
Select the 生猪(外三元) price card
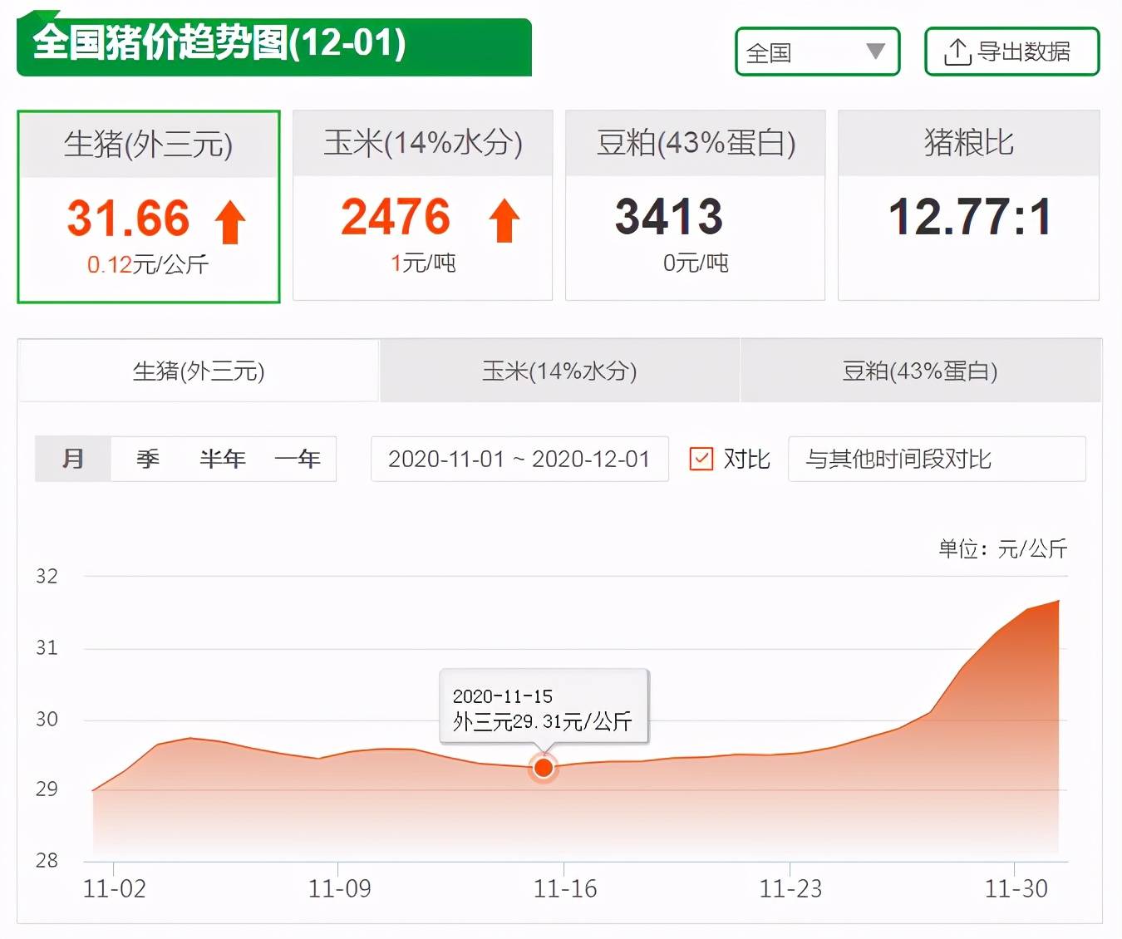[149, 207]
